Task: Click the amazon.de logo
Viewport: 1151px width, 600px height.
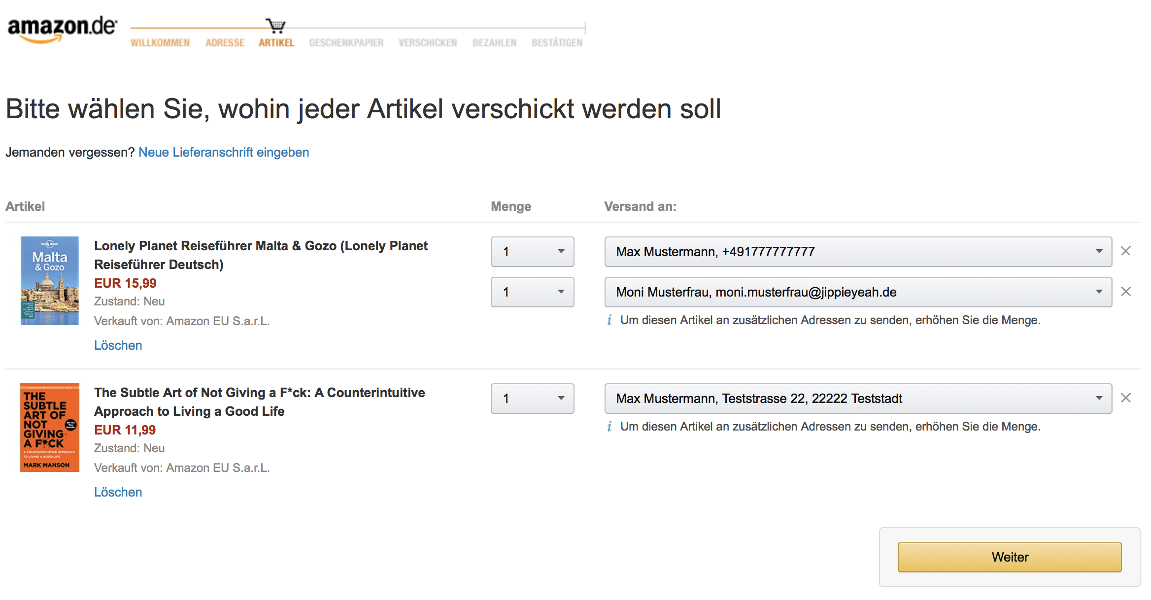Action: tap(62, 29)
